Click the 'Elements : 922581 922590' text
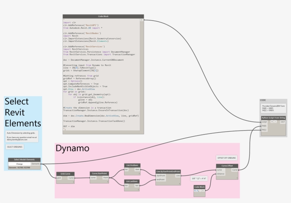Viewport: 291px width, 203px height. point(19,168)
